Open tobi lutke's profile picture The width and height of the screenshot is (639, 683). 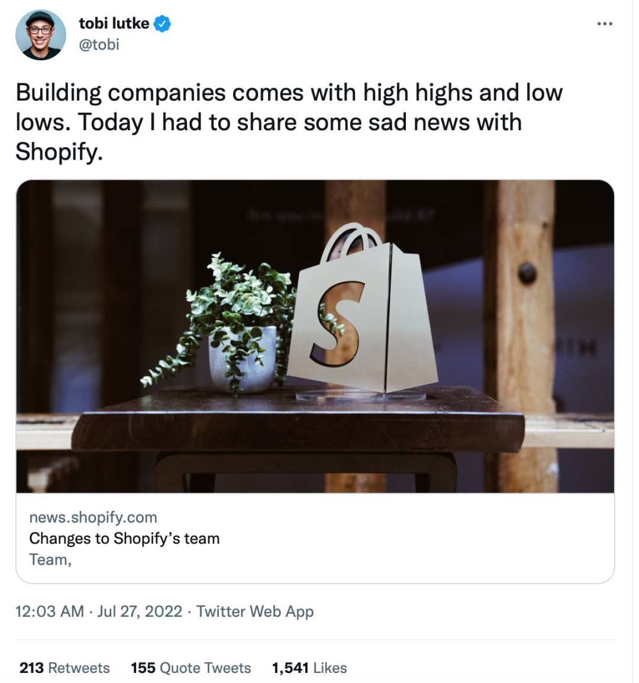pyautogui.click(x=41, y=35)
